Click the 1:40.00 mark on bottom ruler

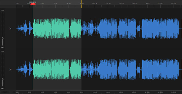(x=147, y=92)
